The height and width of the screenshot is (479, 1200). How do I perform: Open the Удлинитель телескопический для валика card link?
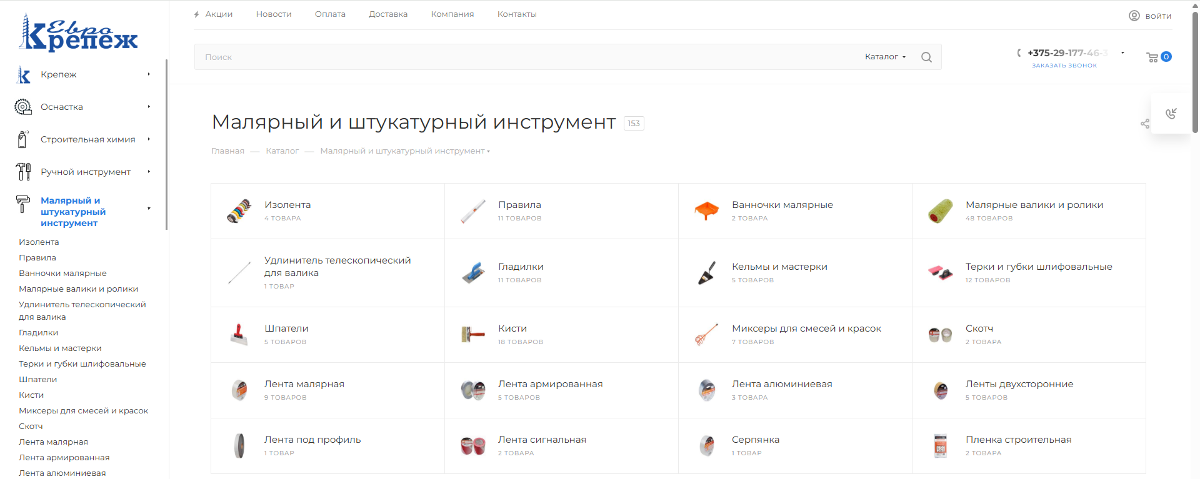(337, 267)
